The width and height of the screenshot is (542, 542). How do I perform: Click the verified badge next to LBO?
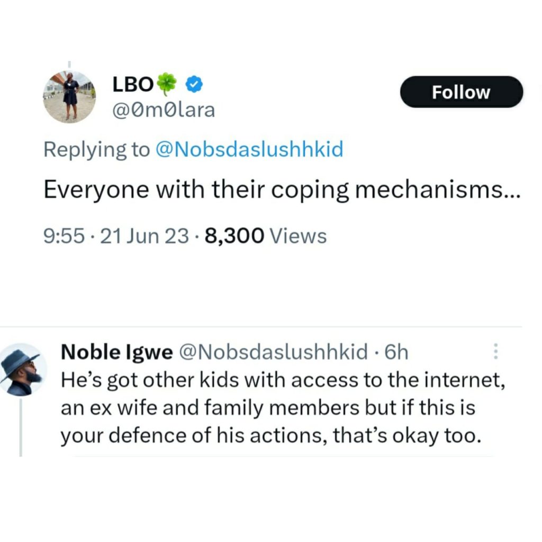click(193, 83)
